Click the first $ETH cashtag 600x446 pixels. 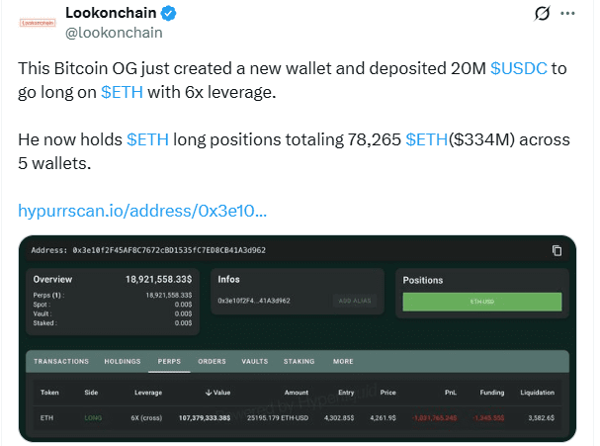tap(122, 92)
